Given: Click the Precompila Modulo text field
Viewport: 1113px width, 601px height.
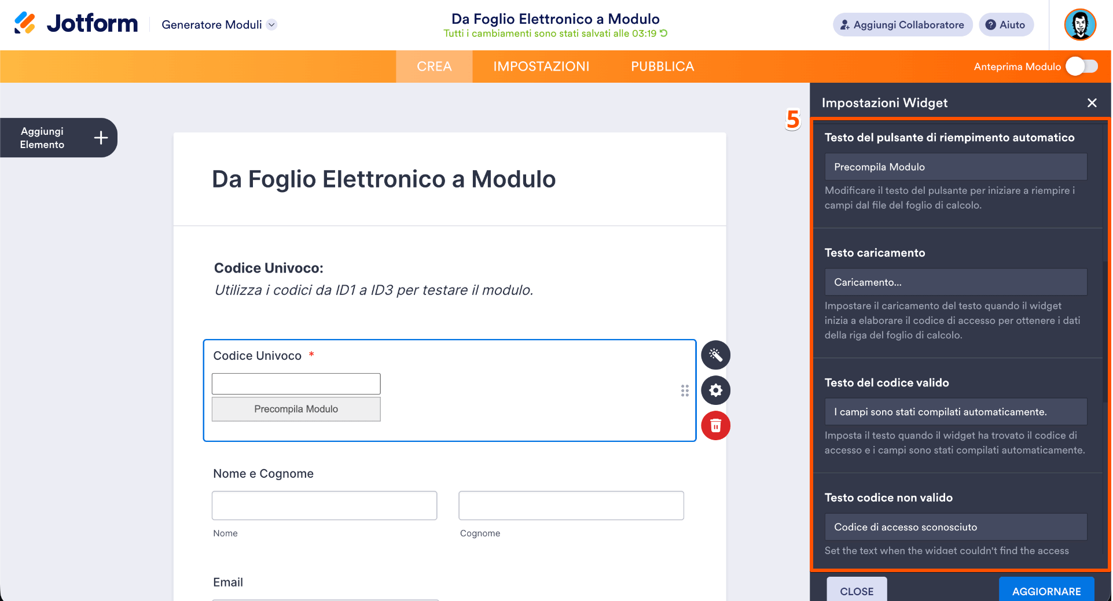Looking at the screenshot, I should pos(955,167).
